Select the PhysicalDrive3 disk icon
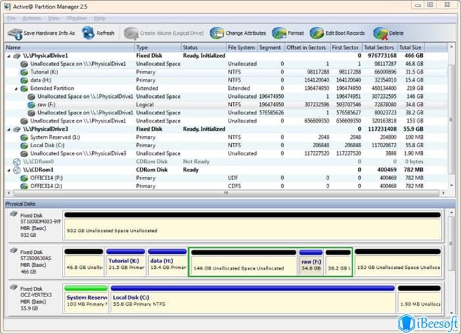The image size is (461, 334). [17, 129]
